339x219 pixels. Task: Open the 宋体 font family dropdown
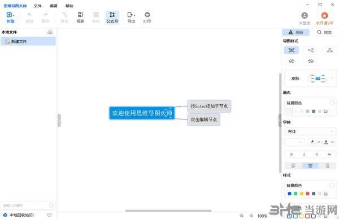(x=310, y=131)
